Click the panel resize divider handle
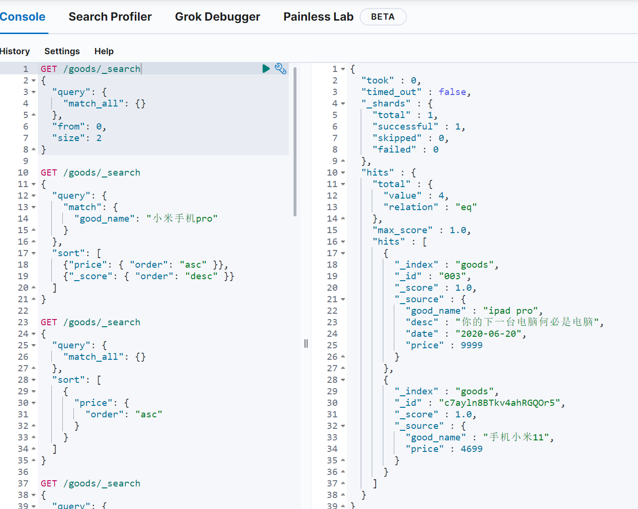Viewport: 638px width, 509px height. (x=306, y=343)
